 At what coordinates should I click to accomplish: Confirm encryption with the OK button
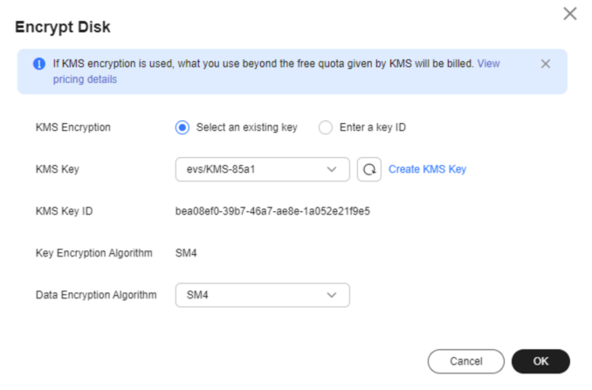[540, 361]
